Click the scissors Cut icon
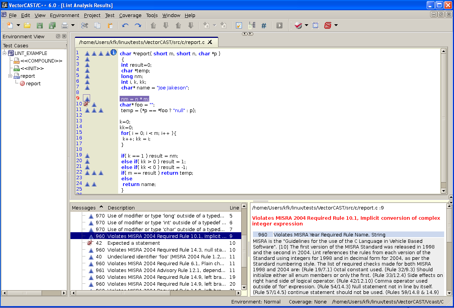This screenshot has height=308, width=454. coord(84,25)
